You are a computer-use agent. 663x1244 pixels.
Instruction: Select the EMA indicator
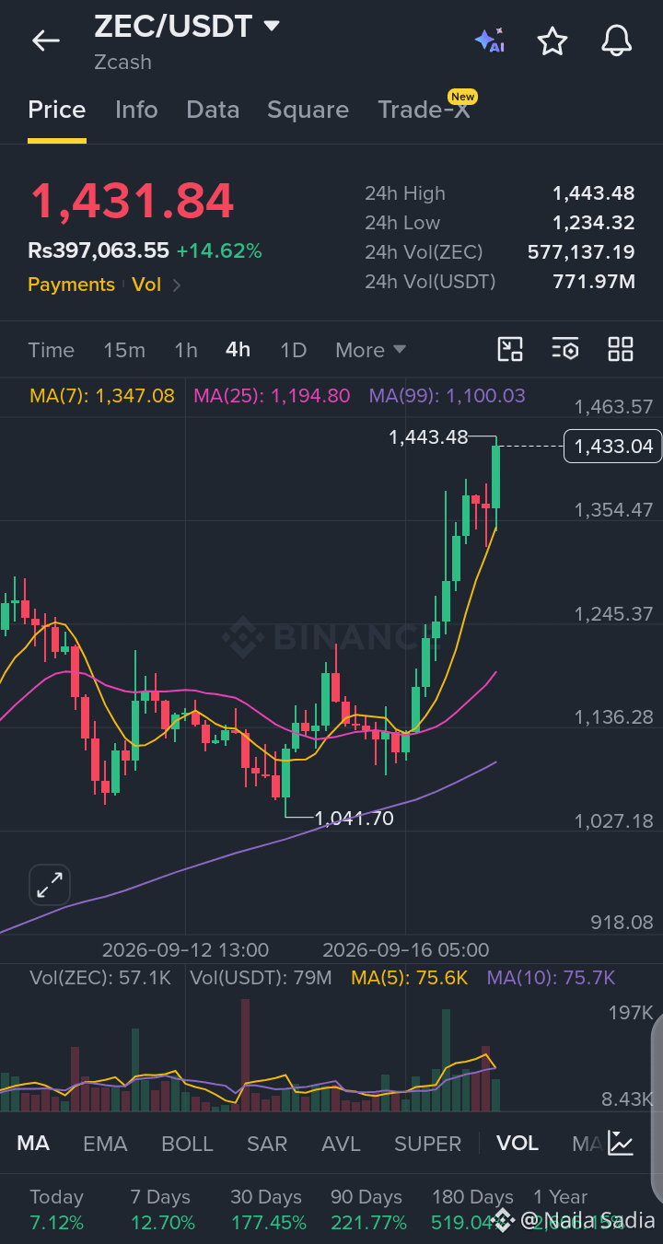tap(105, 1144)
